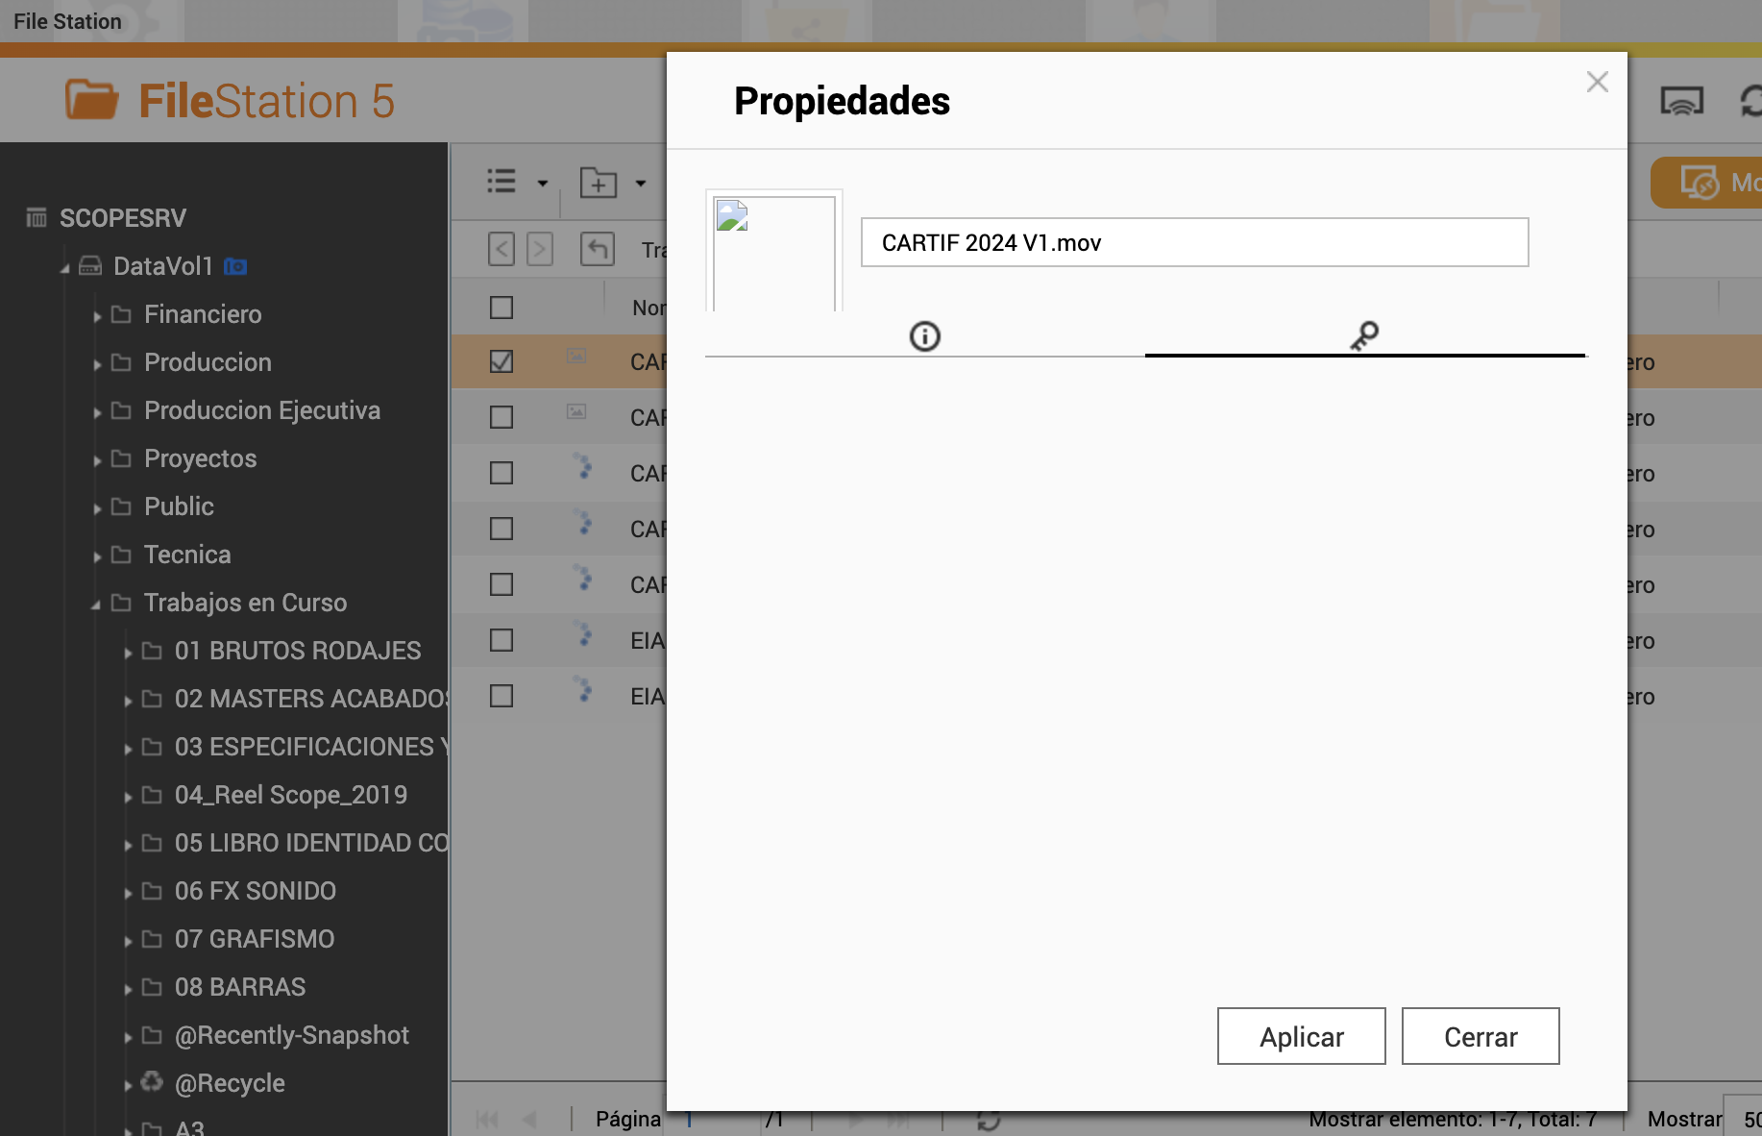Image resolution: width=1762 pixels, height=1136 pixels.
Task: Select the 06 FX SONIDO folder
Action: 255,891
